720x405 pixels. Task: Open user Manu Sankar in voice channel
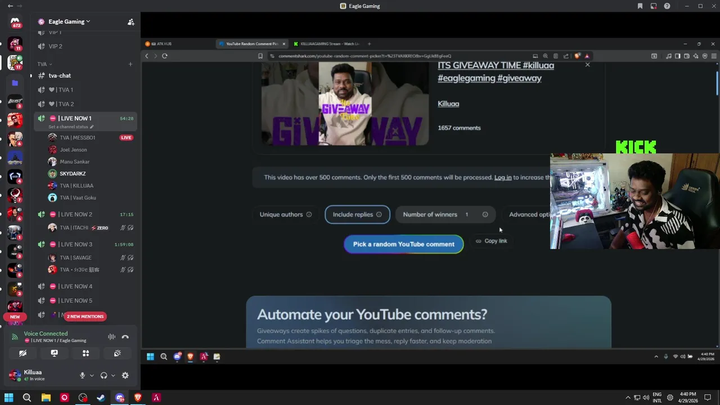tap(74, 161)
